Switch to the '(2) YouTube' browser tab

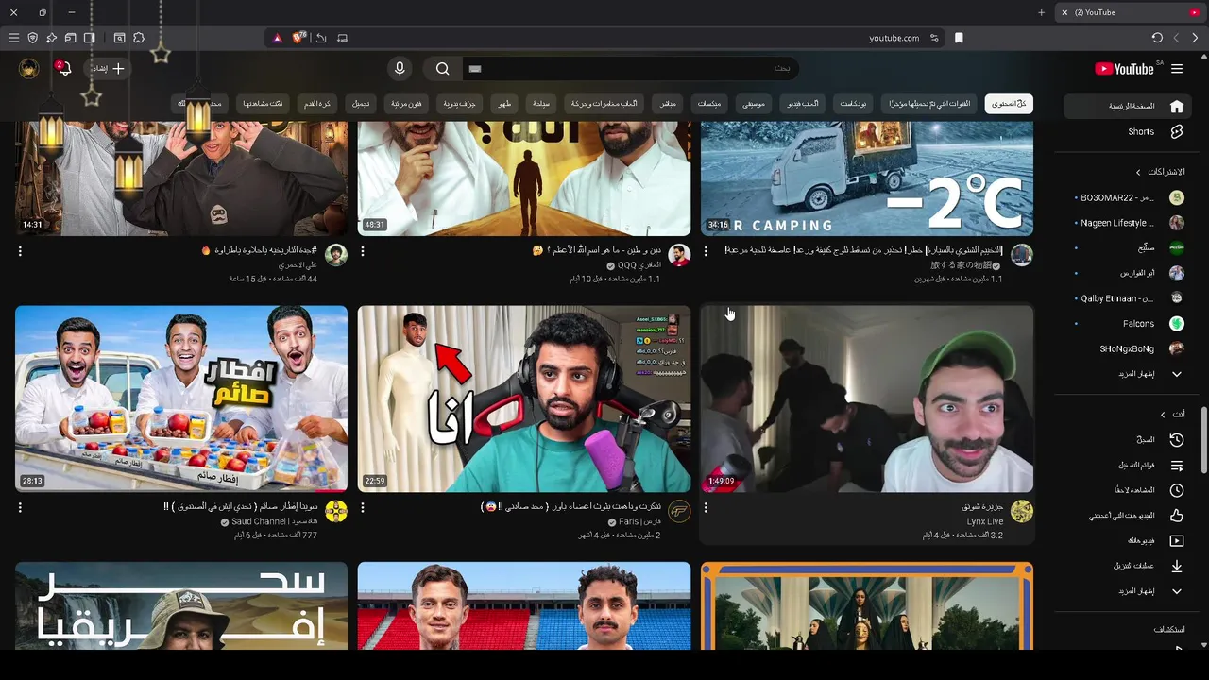(x=1129, y=12)
